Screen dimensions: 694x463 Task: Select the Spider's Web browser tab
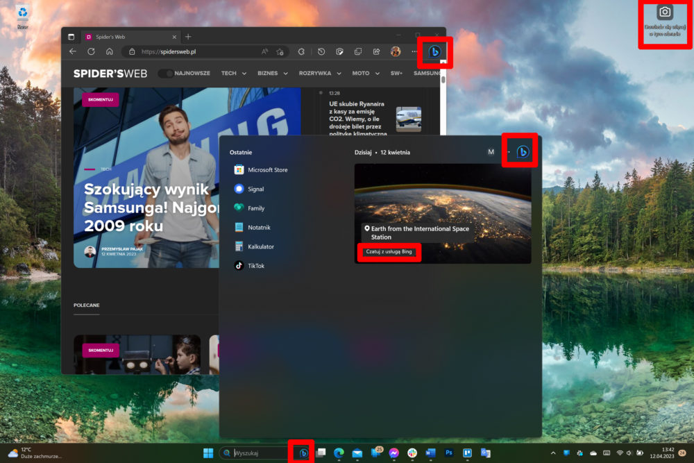130,37
